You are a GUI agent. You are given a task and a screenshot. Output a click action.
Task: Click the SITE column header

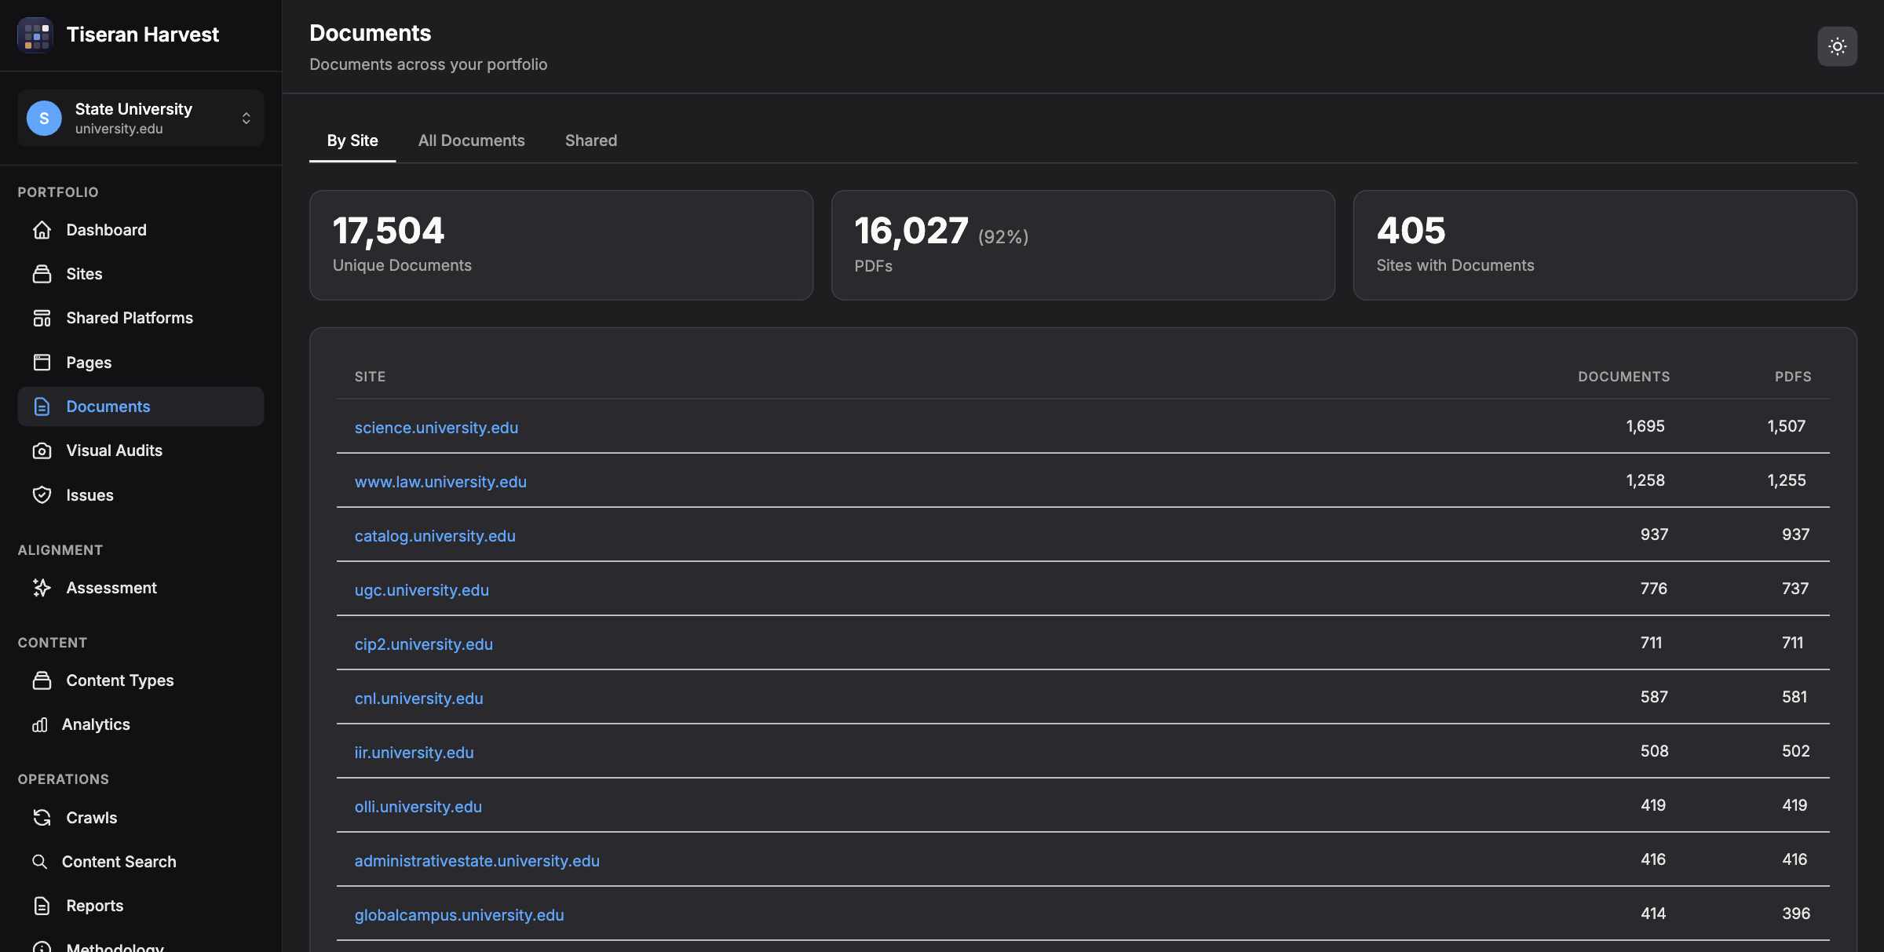coord(370,377)
